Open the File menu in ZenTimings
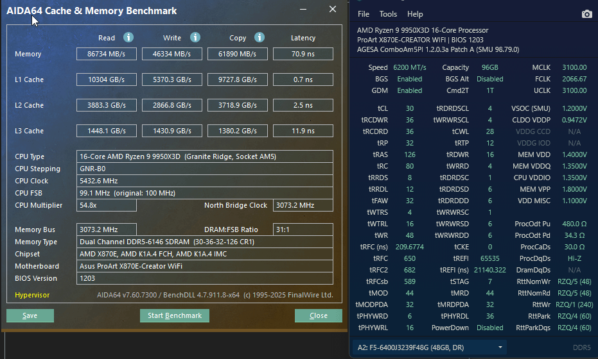The width and height of the screenshot is (598, 359). 364,14
